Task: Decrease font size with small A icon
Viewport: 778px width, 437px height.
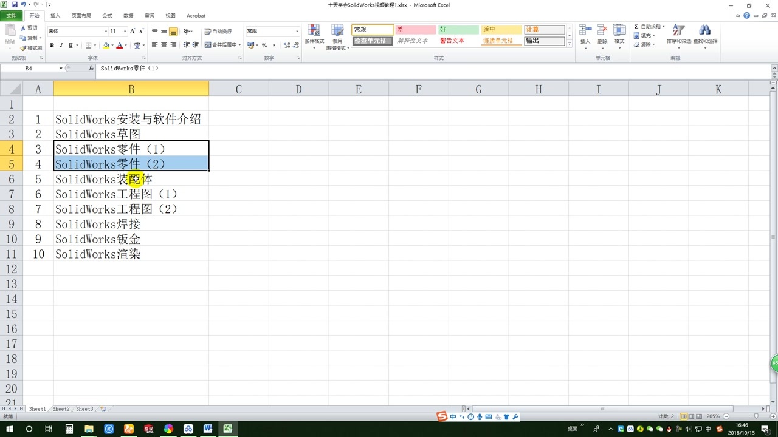Action: point(142,31)
